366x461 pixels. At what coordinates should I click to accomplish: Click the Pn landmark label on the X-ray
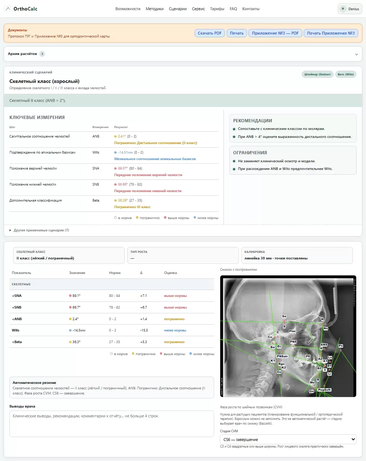[341, 346]
